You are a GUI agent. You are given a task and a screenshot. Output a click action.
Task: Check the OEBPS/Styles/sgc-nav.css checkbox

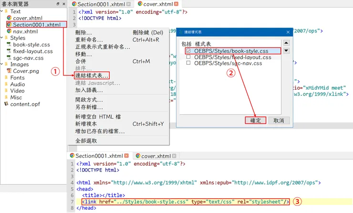188,63
